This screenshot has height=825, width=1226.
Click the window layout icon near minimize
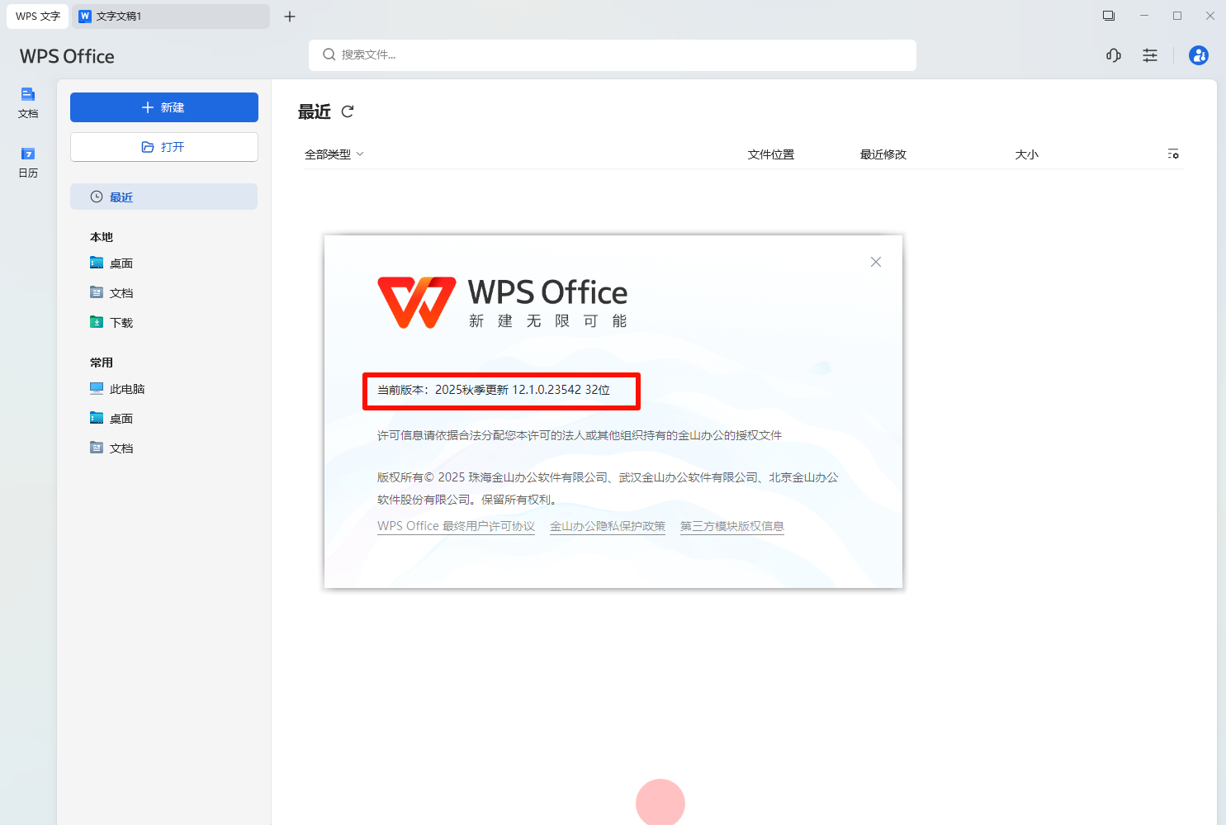pos(1108,15)
